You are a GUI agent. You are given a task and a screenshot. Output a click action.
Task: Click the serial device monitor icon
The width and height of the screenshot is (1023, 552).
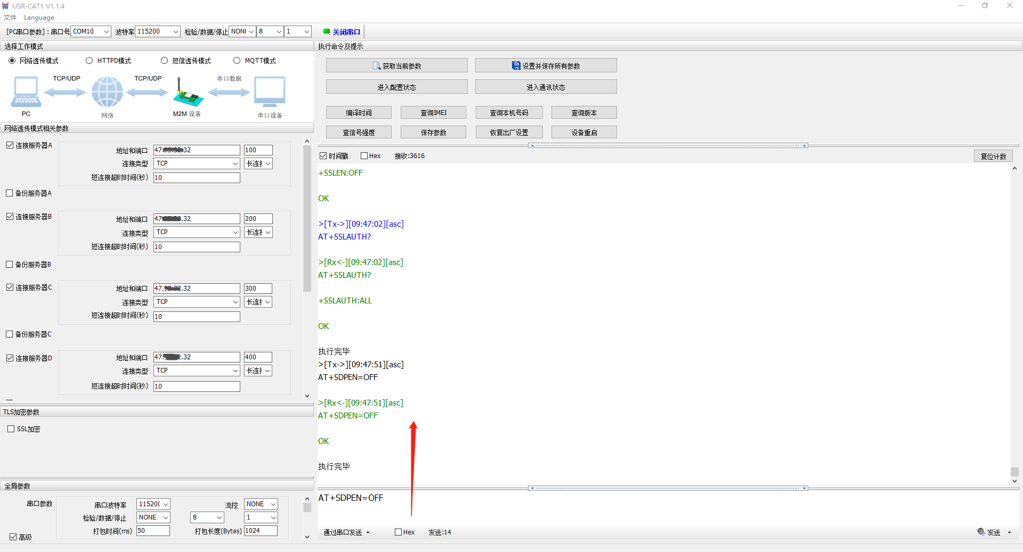coord(270,92)
